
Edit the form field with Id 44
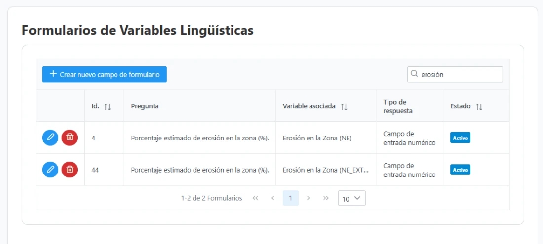(x=50, y=170)
